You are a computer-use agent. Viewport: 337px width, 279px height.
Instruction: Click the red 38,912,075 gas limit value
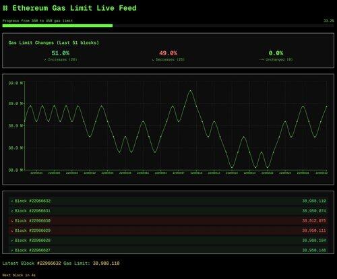[x=314, y=221]
